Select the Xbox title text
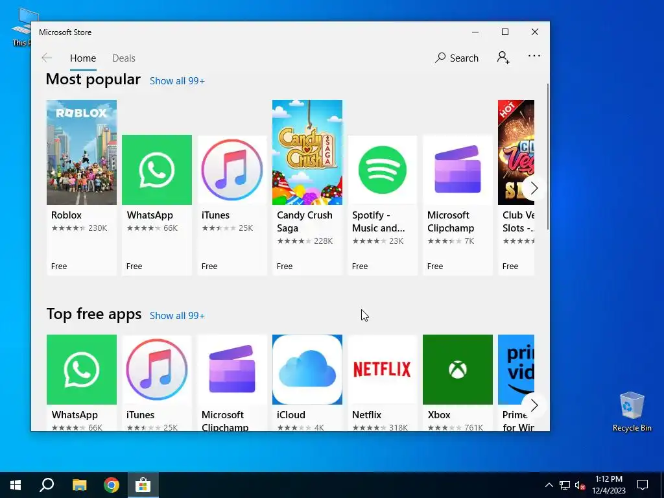 pyautogui.click(x=439, y=415)
